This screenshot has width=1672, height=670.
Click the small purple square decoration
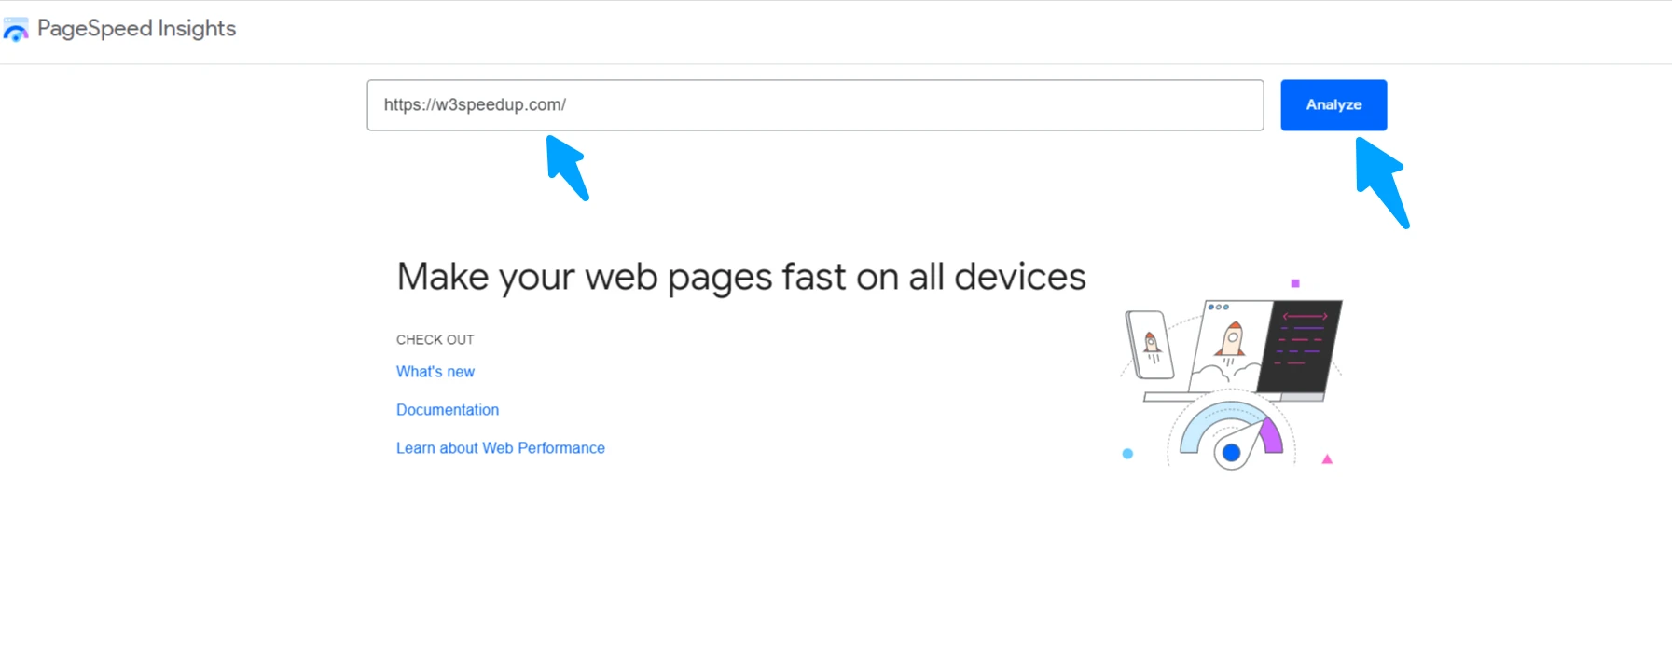pos(1294,283)
